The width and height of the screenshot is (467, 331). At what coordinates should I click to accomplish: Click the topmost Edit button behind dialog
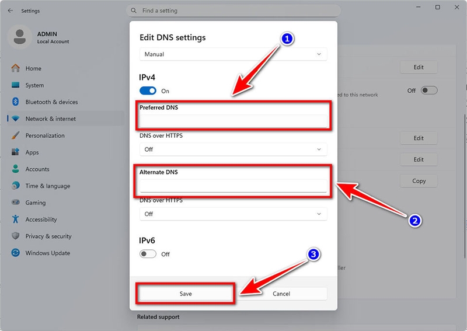pos(419,67)
